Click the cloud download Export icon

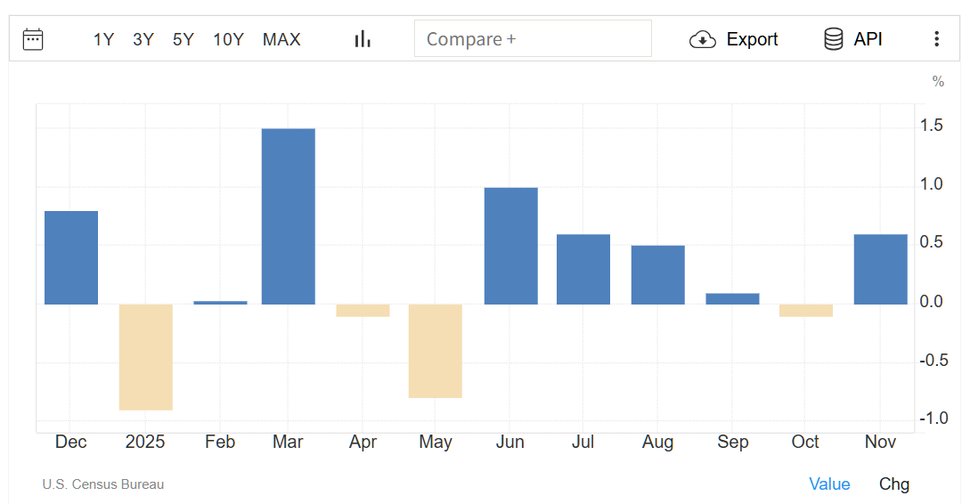pyautogui.click(x=703, y=39)
